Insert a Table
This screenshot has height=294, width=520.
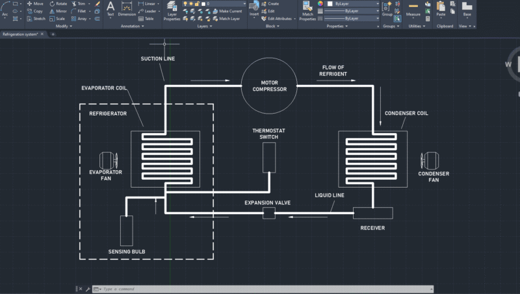click(146, 19)
